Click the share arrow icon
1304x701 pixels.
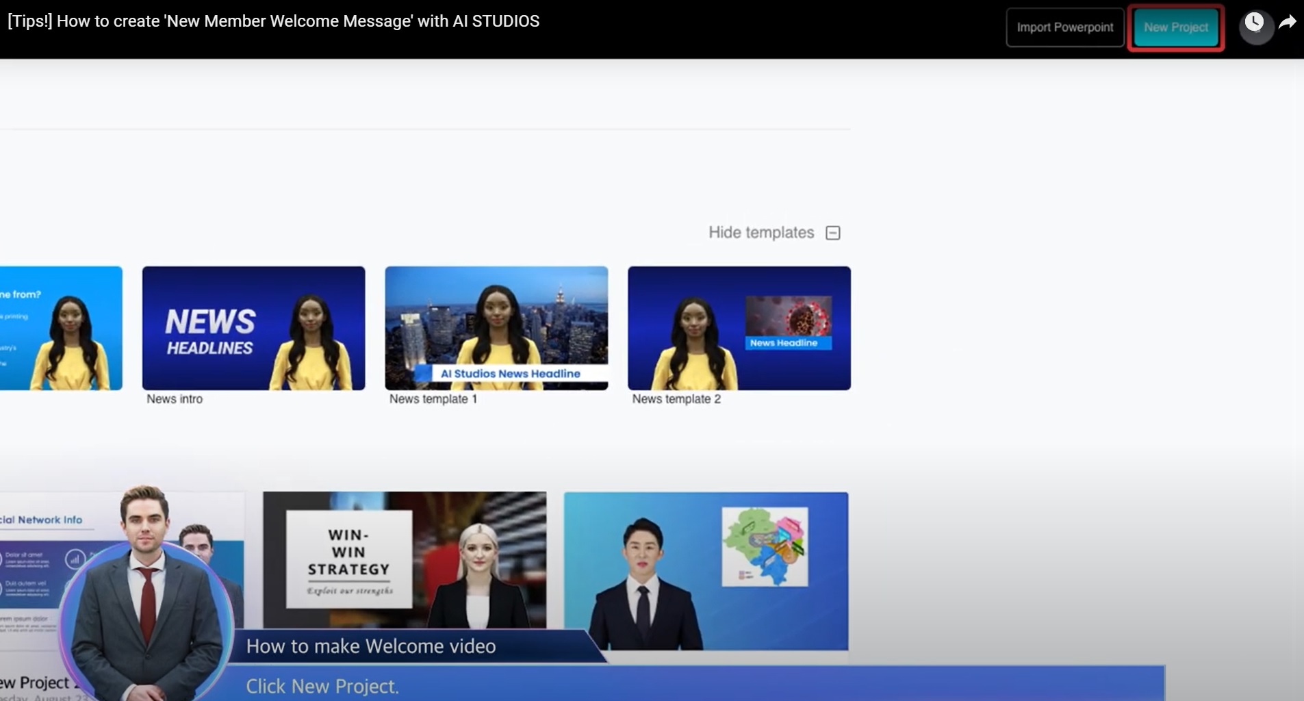pyautogui.click(x=1288, y=23)
